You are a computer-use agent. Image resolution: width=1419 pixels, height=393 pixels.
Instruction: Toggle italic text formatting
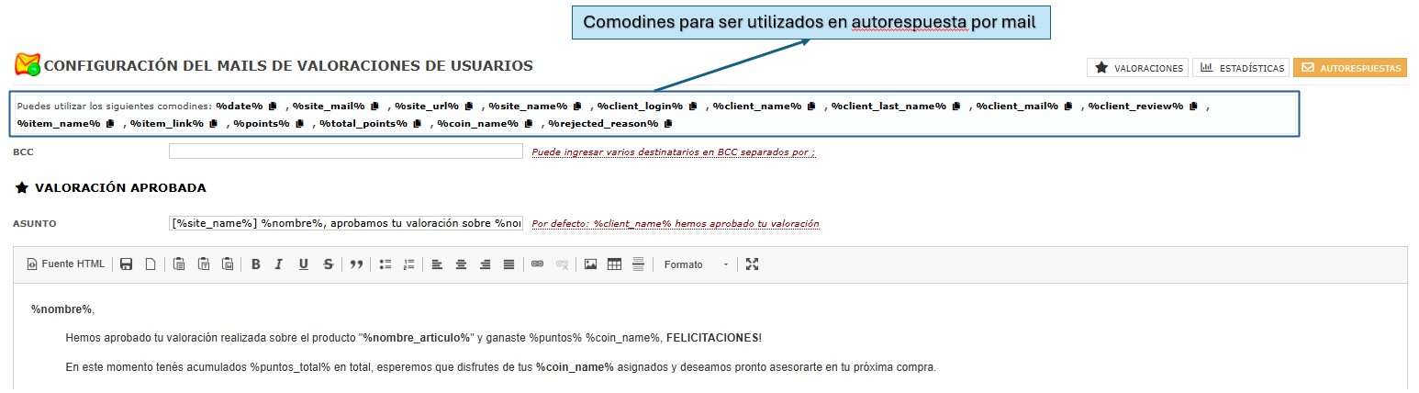[x=279, y=264]
